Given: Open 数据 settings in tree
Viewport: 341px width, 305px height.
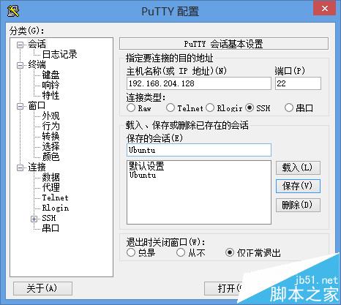Looking at the screenshot, I should [50, 177].
